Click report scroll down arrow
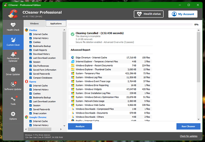This screenshot has width=205, height=142. click(198, 119)
